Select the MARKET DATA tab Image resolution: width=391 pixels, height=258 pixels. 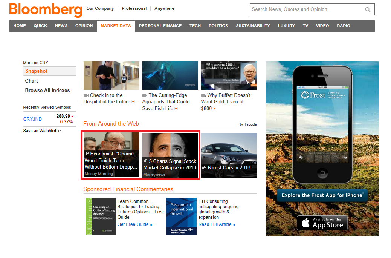coord(116,26)
